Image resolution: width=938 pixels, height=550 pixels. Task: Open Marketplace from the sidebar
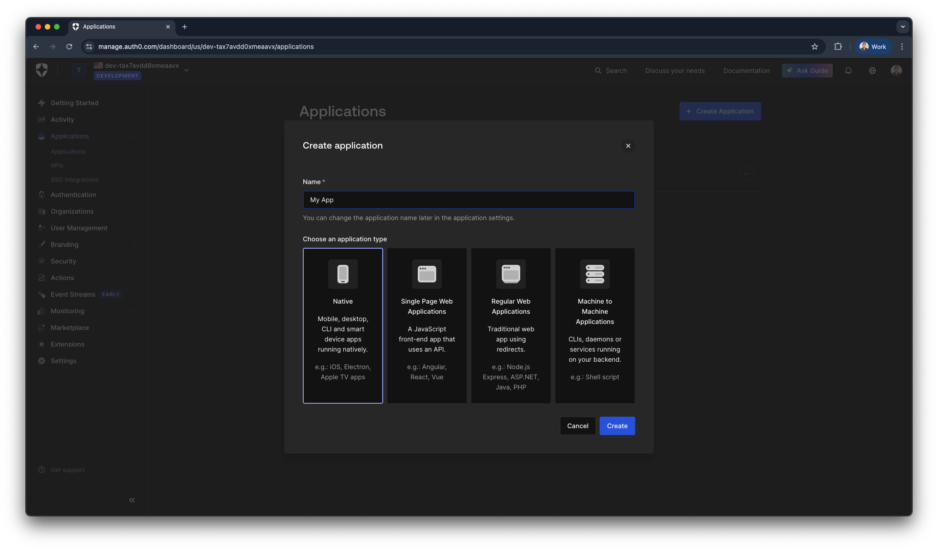[70, 328]
